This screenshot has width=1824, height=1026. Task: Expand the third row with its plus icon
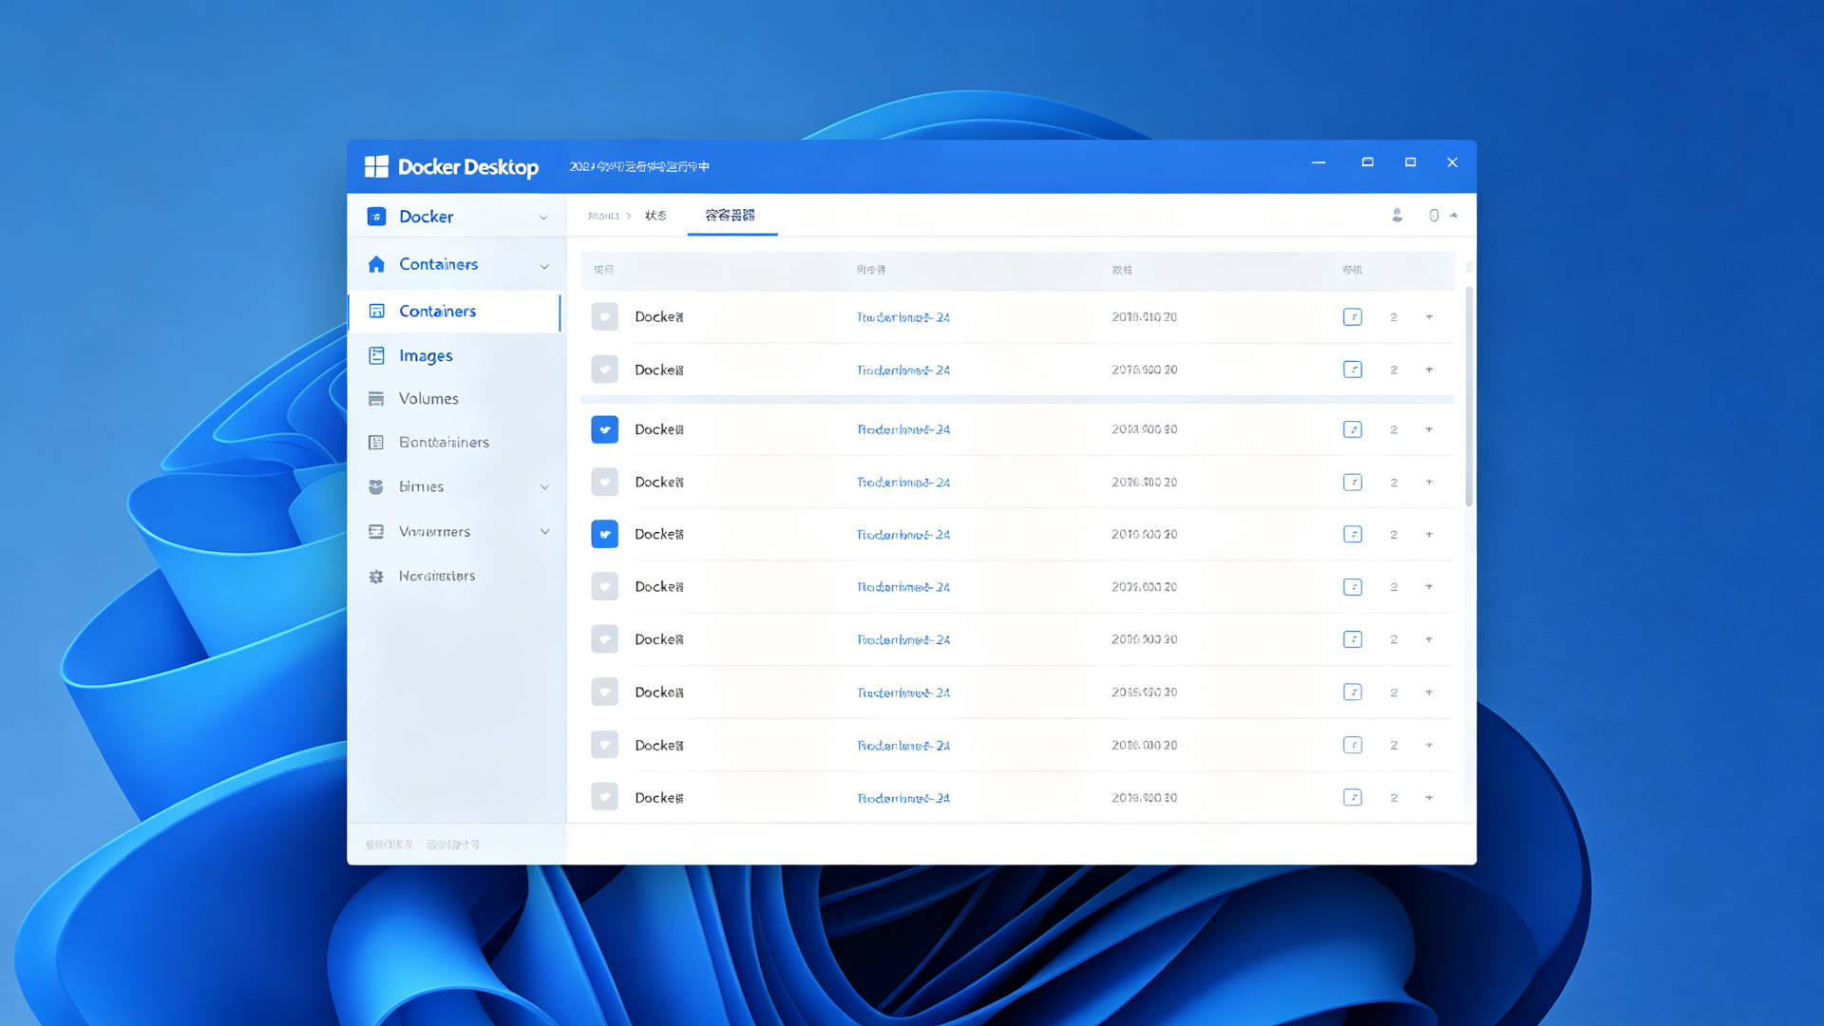point(1429,429)
